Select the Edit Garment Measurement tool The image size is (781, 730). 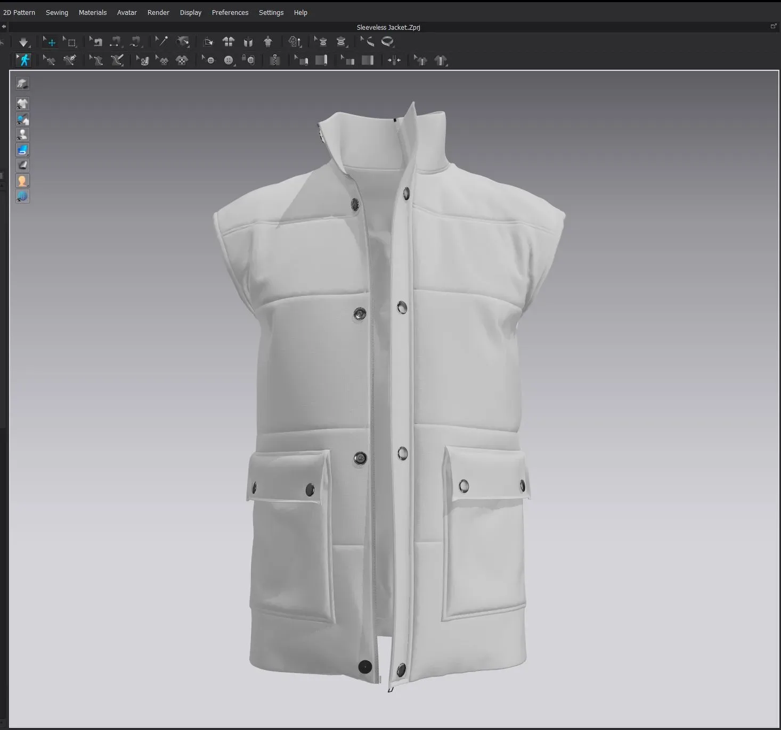[321, 42]
